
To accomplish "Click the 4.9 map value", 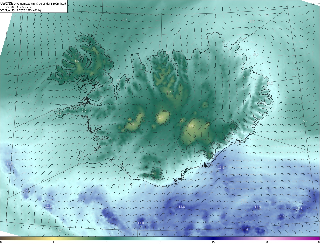I will coord(59,113).
